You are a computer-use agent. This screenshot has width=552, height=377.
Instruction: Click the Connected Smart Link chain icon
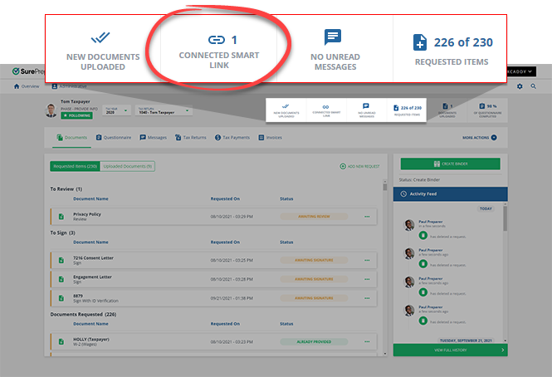(216, 40)
